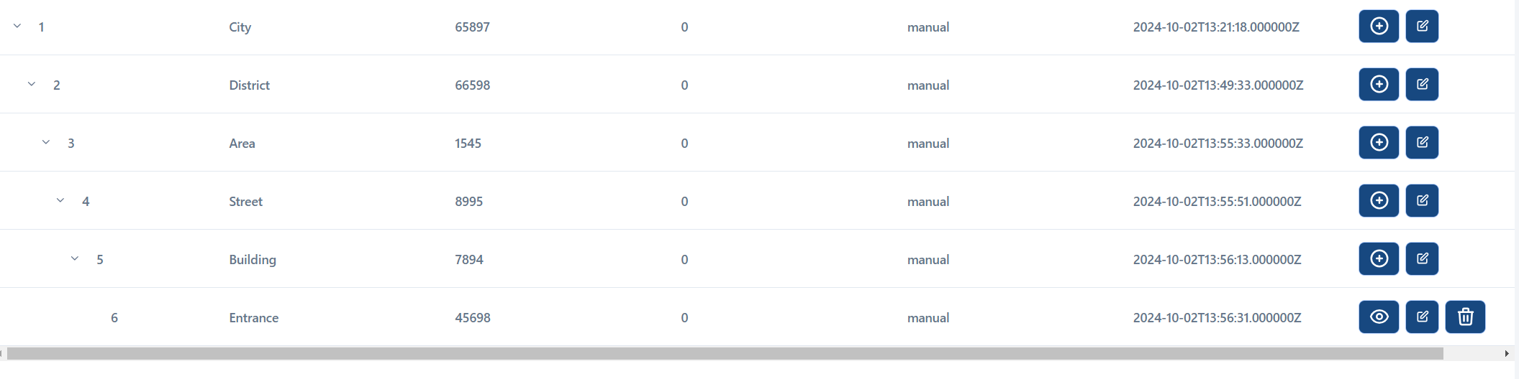This screenshot has width=1519, height=379.
Task: Collapse the Area row chevron
Action: pos(46,143)
